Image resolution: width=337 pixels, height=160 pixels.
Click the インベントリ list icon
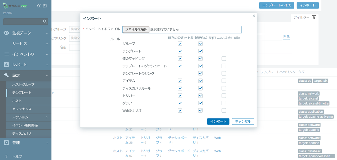click(6, 54)
